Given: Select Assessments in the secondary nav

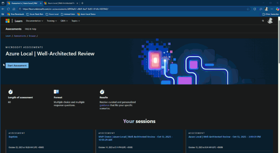Looking at the screenshot, I should click(13, 29).
